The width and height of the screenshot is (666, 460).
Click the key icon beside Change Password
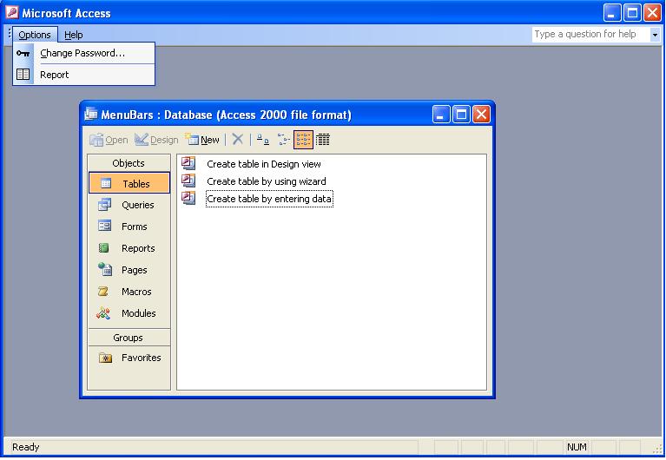(x=23, y=53)
